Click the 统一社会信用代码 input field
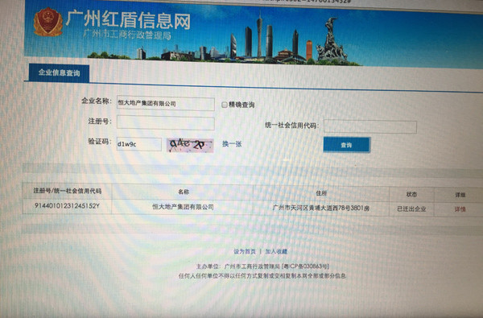Viewport: 483px width, 318px height. coord(370,126)
